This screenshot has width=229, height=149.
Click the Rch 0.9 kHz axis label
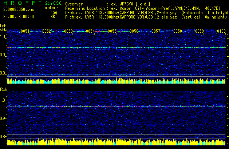3,118
